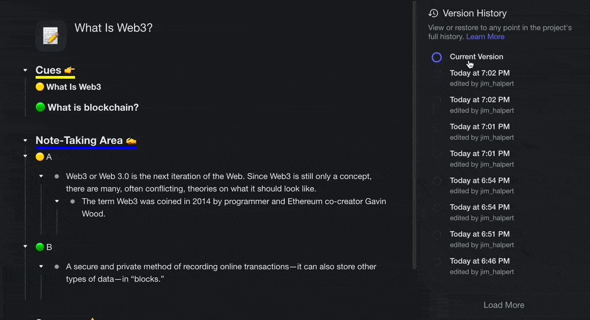Select the radio circle for the 6:51 PM version
The image size is (590, 320).
436,234
